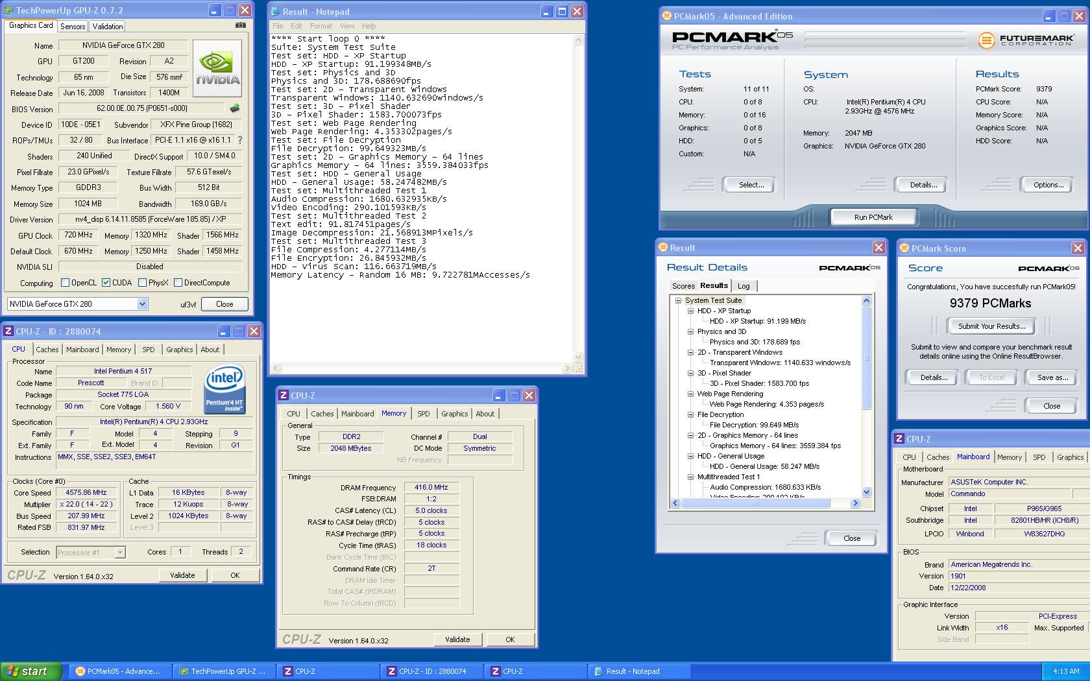This screenshot has width=1090, height=681.
Task: Switch to the Log tab in Result window
Action: click(x=744, y=286)
